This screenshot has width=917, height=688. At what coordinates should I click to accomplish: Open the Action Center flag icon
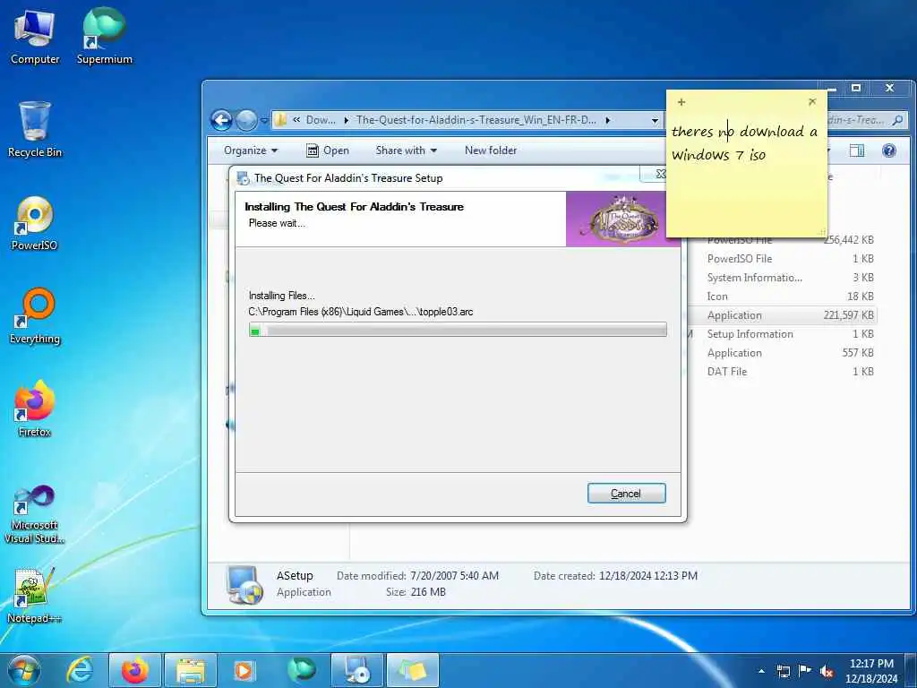(x=805, y=671)
